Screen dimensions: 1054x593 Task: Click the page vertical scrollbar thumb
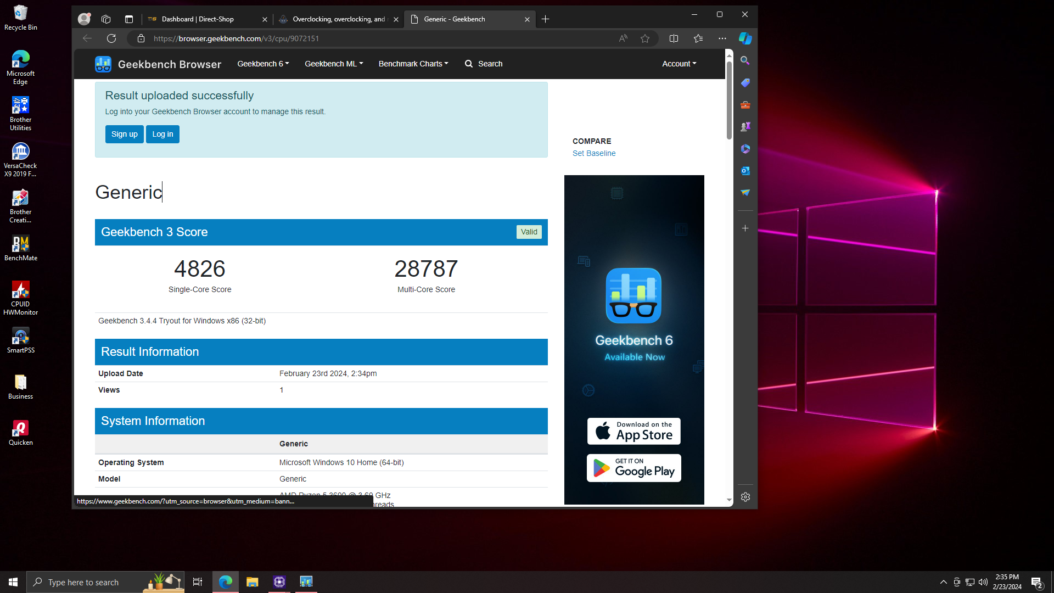coord(729,99)
